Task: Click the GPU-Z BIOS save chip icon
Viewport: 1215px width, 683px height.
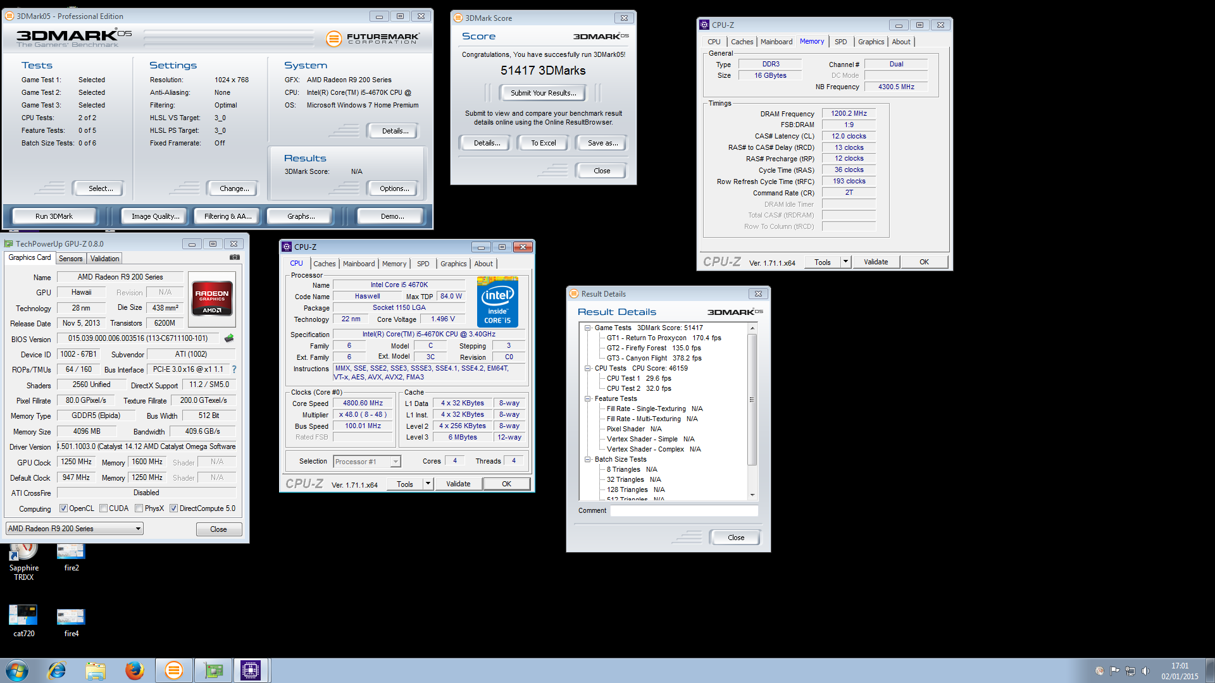Action: coord(229,338)
